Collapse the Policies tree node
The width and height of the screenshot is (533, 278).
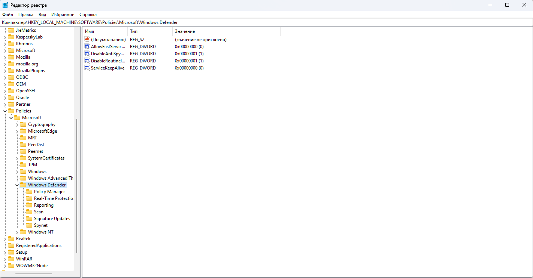coord(5,111)
